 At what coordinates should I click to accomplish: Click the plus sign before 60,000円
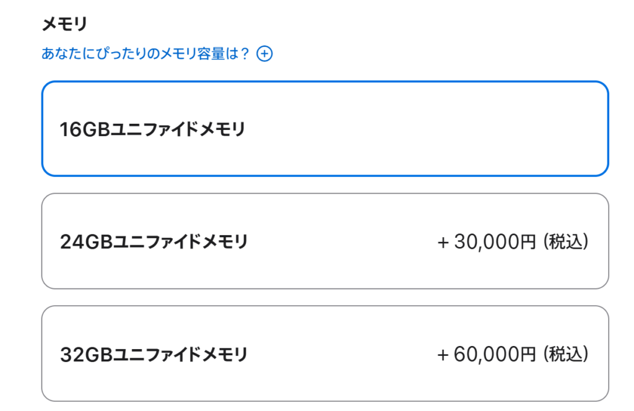pos(443,355)
